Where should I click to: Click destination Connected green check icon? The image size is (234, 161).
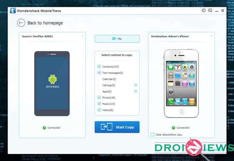173,128
